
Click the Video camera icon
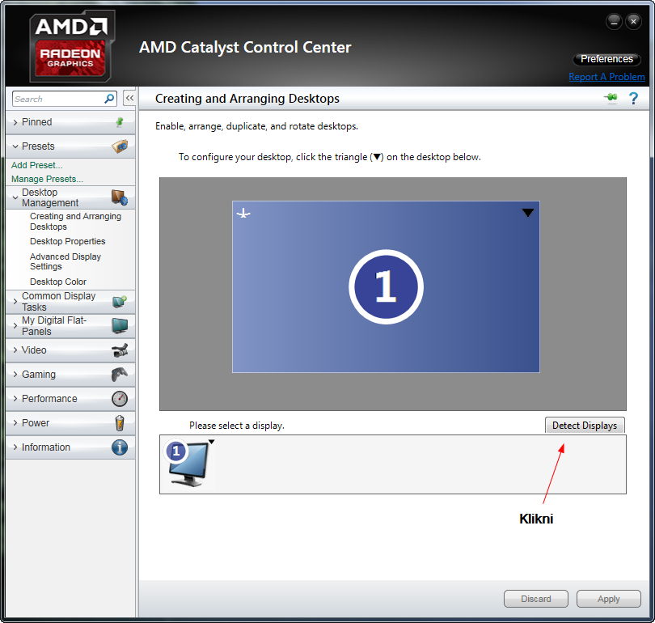tap(120, 350)
